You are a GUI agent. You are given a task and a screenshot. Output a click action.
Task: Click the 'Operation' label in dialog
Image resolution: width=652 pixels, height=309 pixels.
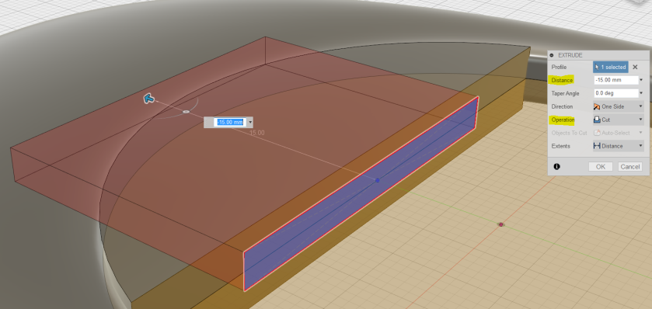pos(563,120)
